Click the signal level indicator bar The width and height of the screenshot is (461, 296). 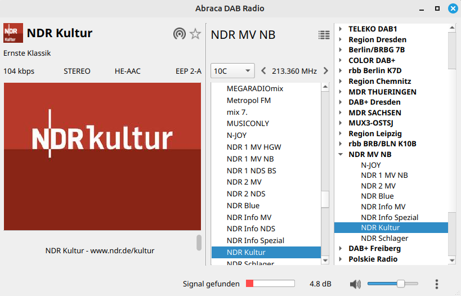[x=270, y=284]
